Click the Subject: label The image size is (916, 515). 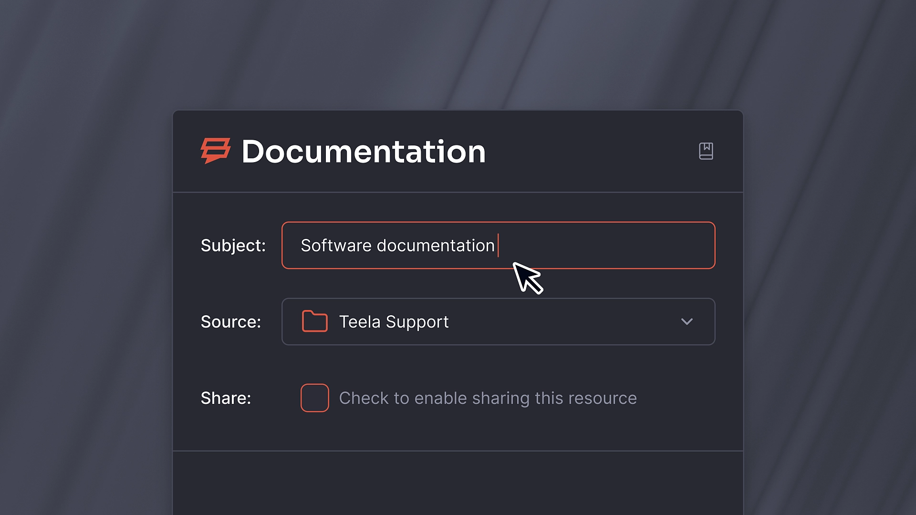click(x=233, y=246)
